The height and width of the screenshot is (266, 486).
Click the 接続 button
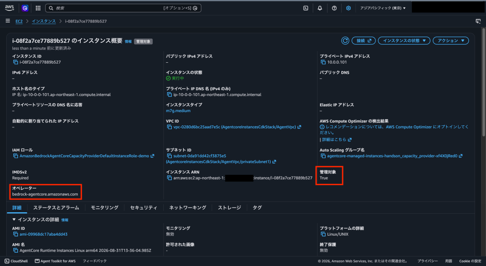coord(364,41)
